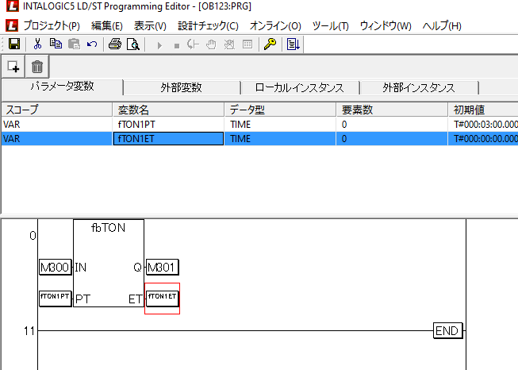518x370 pixels.
Task: Add a new variable row
Action: (x=13, y=67)
